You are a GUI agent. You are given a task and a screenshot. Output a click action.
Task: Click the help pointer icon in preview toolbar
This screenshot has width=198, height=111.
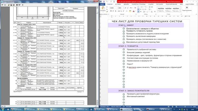19,5
